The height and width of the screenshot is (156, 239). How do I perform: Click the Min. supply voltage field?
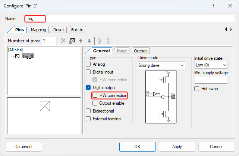click(x=211, y=80)
